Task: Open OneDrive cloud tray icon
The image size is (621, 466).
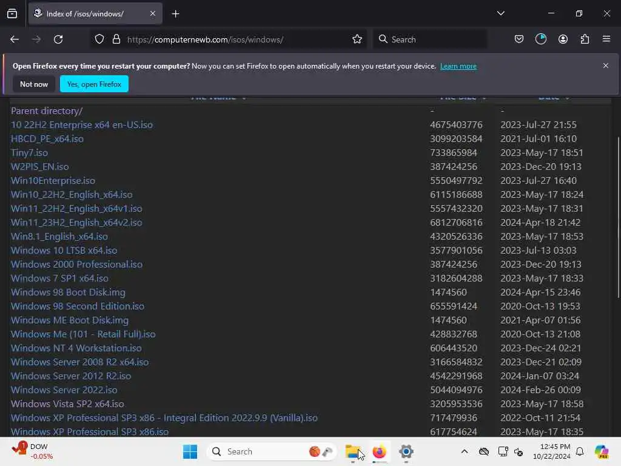Action: (x=483, y=451)
